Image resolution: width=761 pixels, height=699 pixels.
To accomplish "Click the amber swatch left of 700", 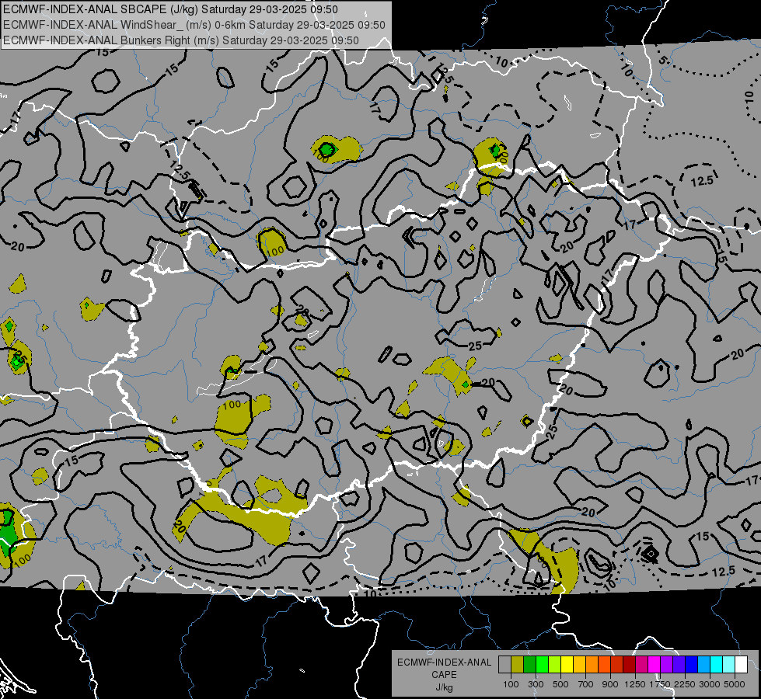I will click(x=579, y=665).
